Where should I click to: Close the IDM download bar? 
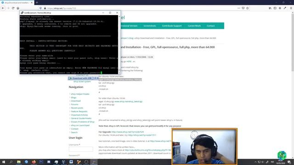pyautogui.click(x=98, y=78)
